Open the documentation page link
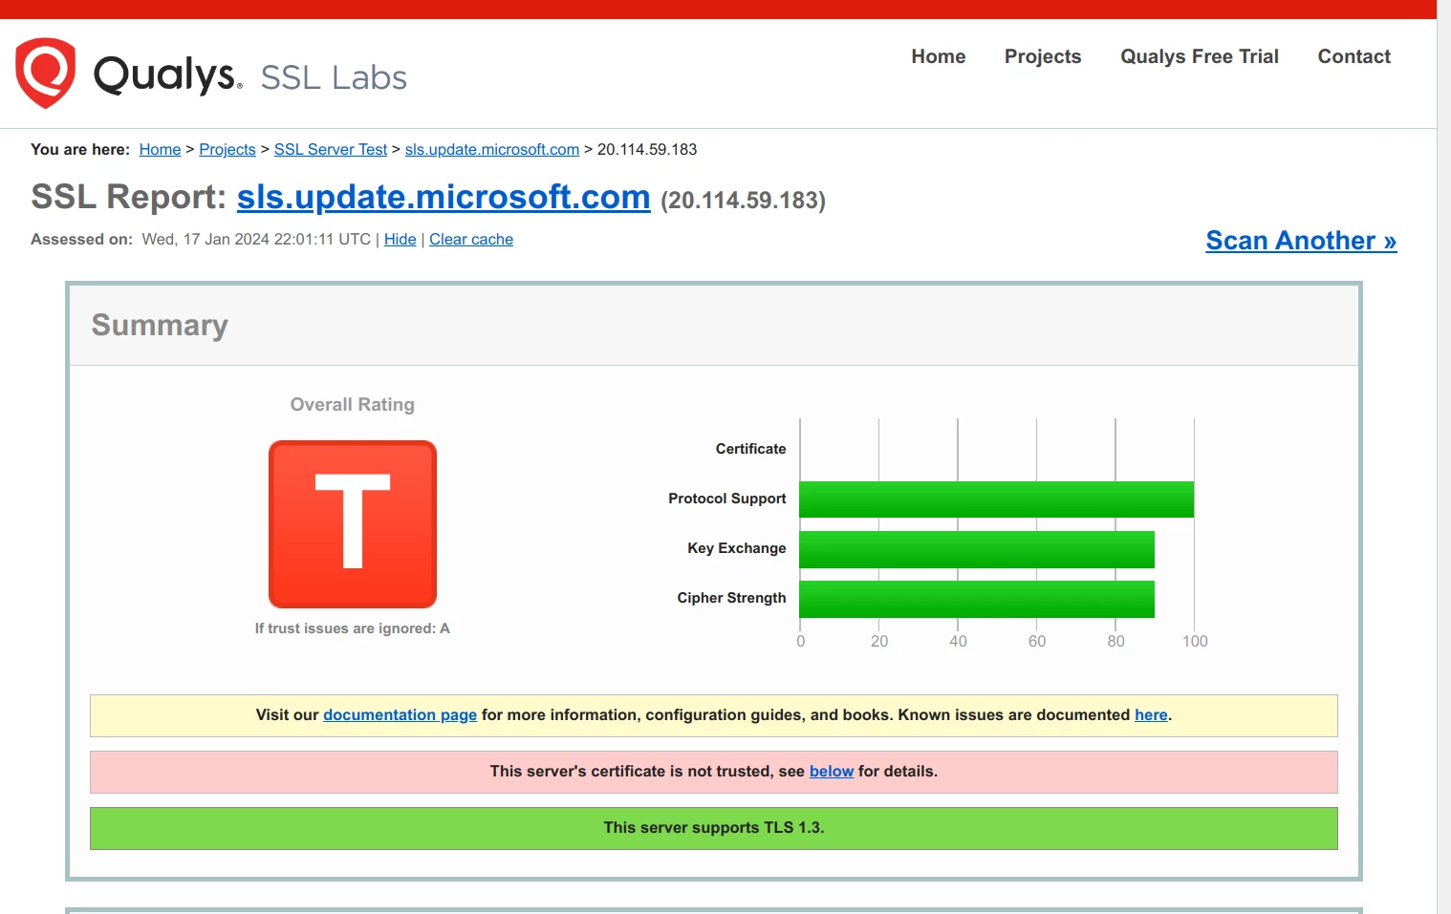The width and height of the screenshot is (1451, 914). [x=400, y=715]
